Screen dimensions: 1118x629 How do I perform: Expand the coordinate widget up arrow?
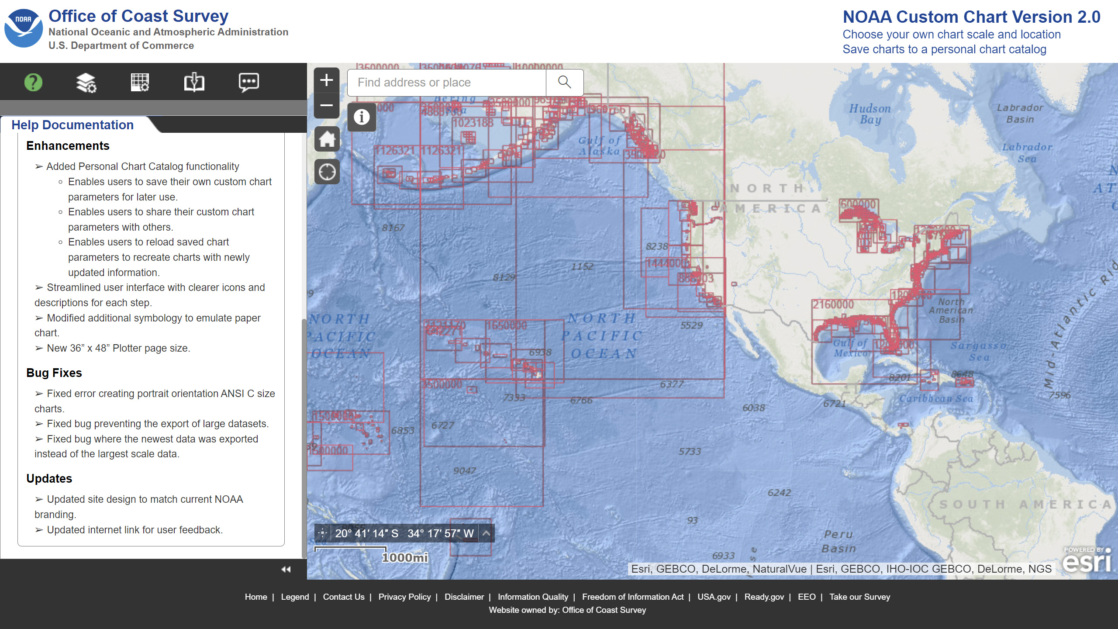[486, 533]
